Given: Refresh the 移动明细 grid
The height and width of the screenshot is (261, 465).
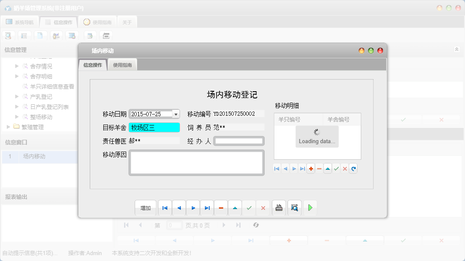Looking at the screenshot, I should [353, 168].
